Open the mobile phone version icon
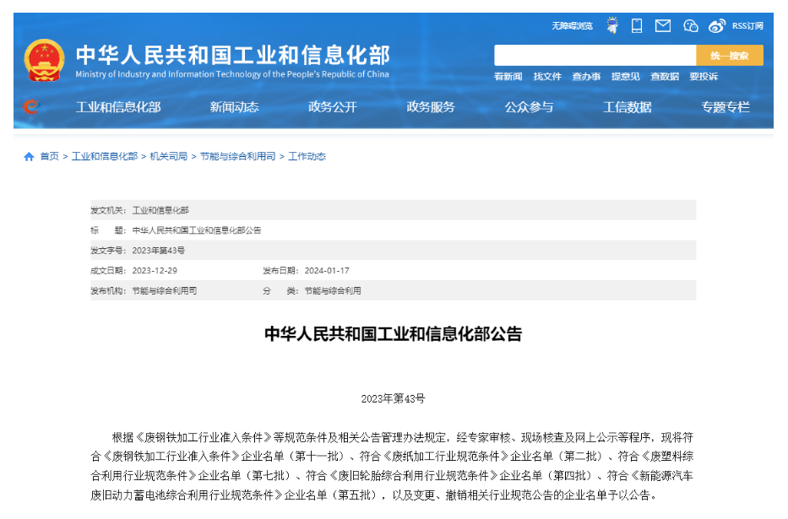788x519 pixels. click(x=637, y=26)
